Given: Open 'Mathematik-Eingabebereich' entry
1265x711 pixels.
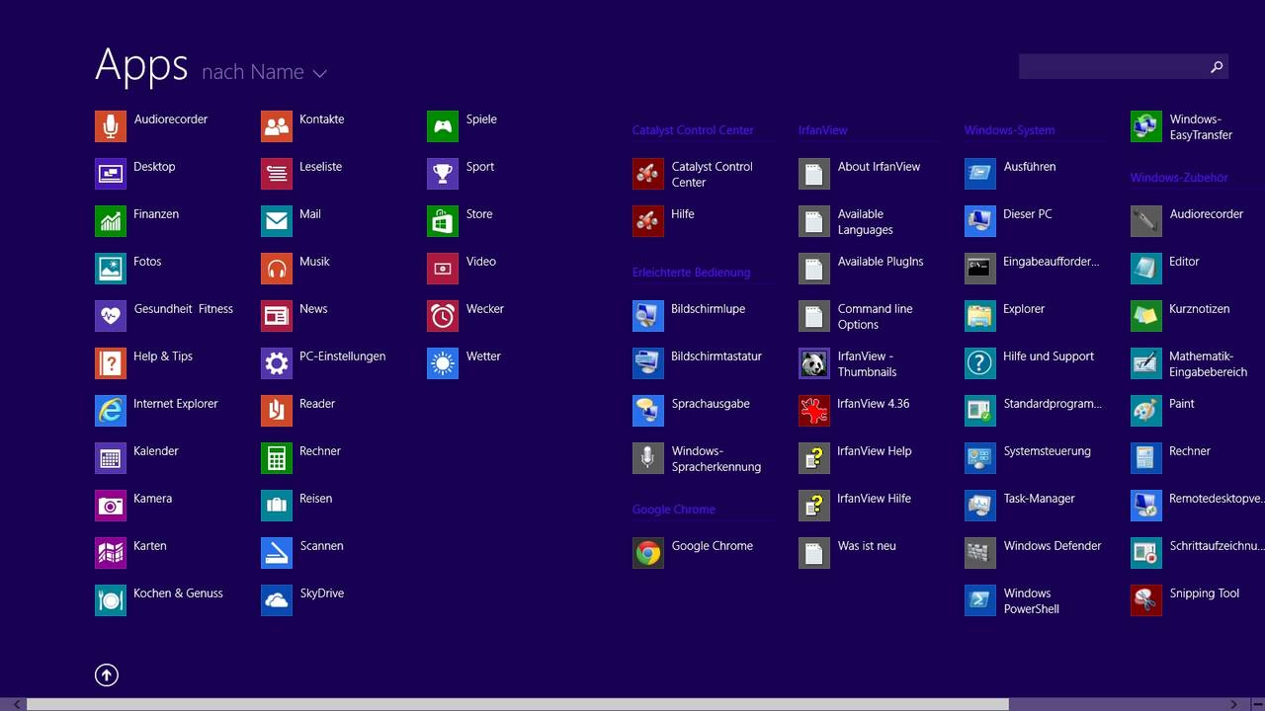Looking at the screenshot, I should coord(1189,363).
